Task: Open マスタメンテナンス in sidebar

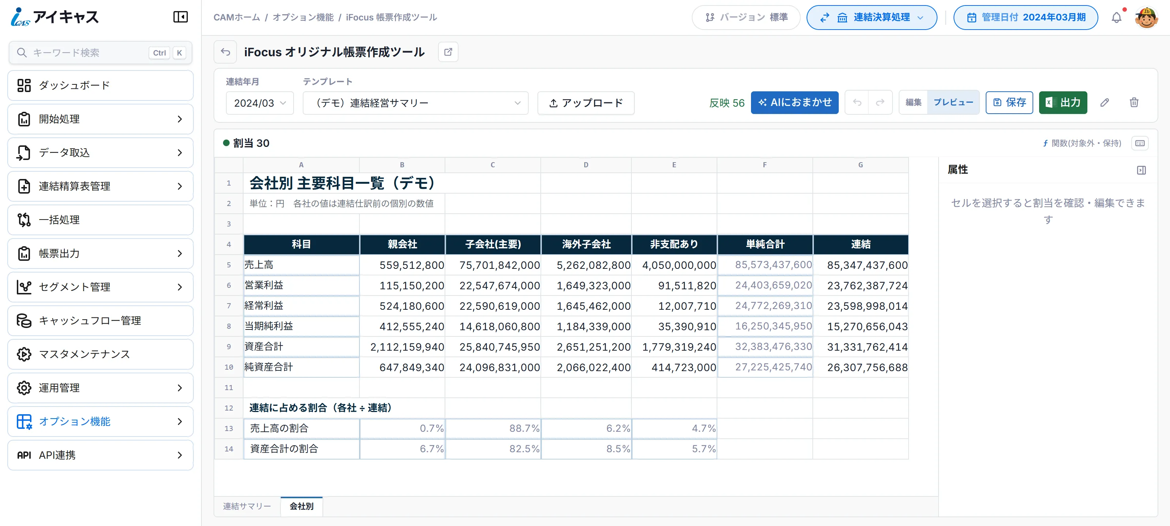Action: coord(101,354)
